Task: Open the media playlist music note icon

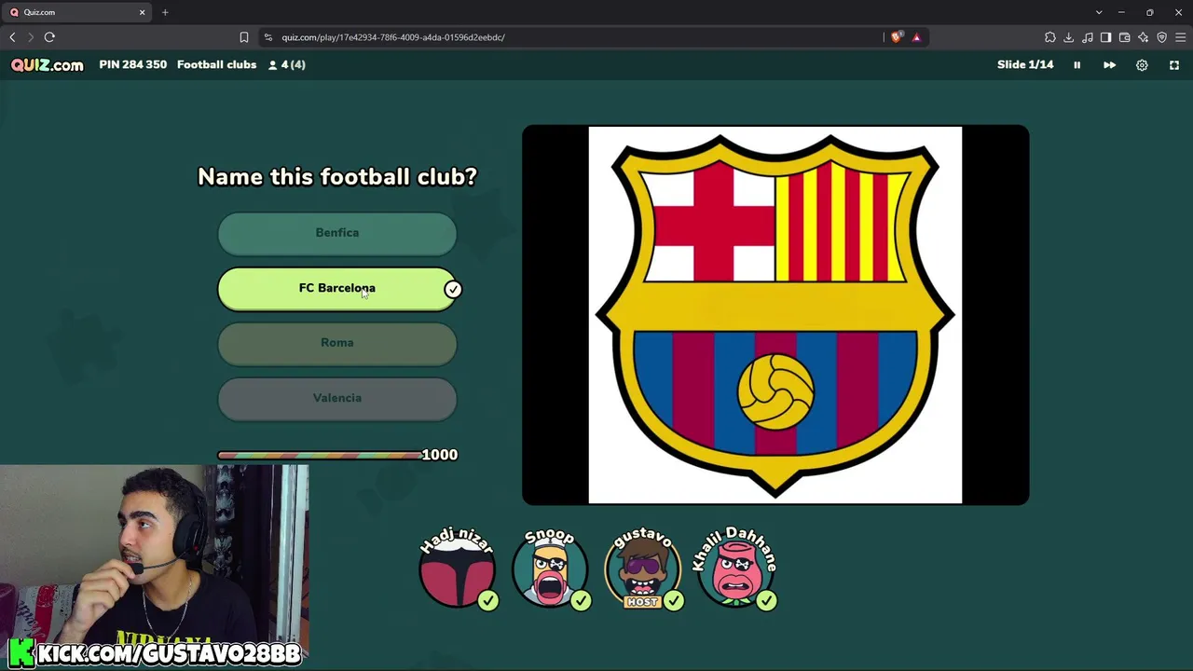Action: (x=1088, y=37)
